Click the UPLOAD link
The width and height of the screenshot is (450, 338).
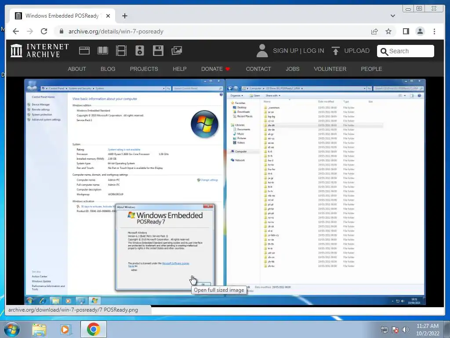pos(357,51)
